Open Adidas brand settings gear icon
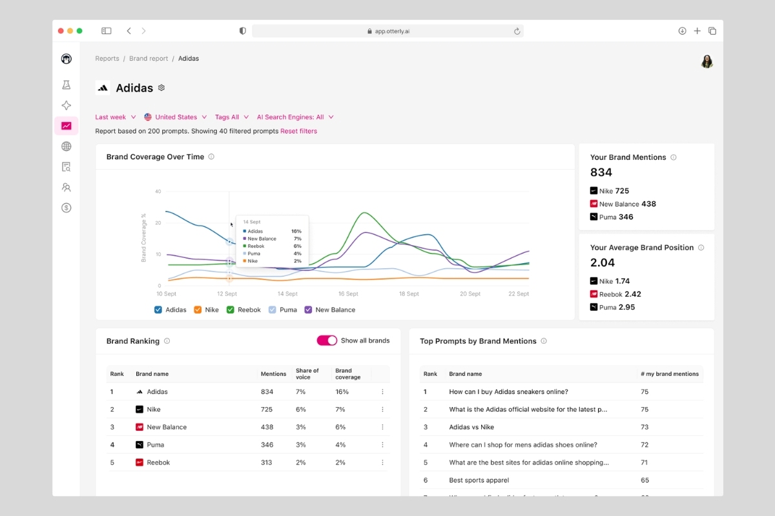 [161, 88]
